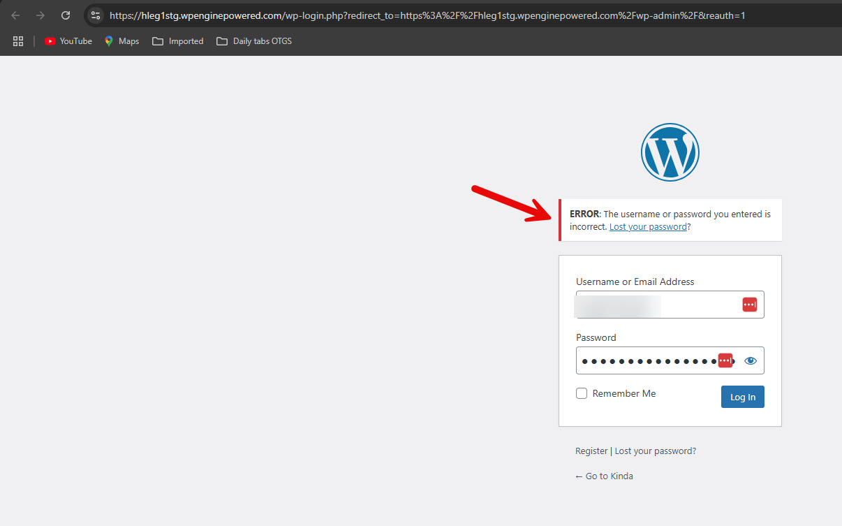
Task: Click the Register link
Action: 591,451
